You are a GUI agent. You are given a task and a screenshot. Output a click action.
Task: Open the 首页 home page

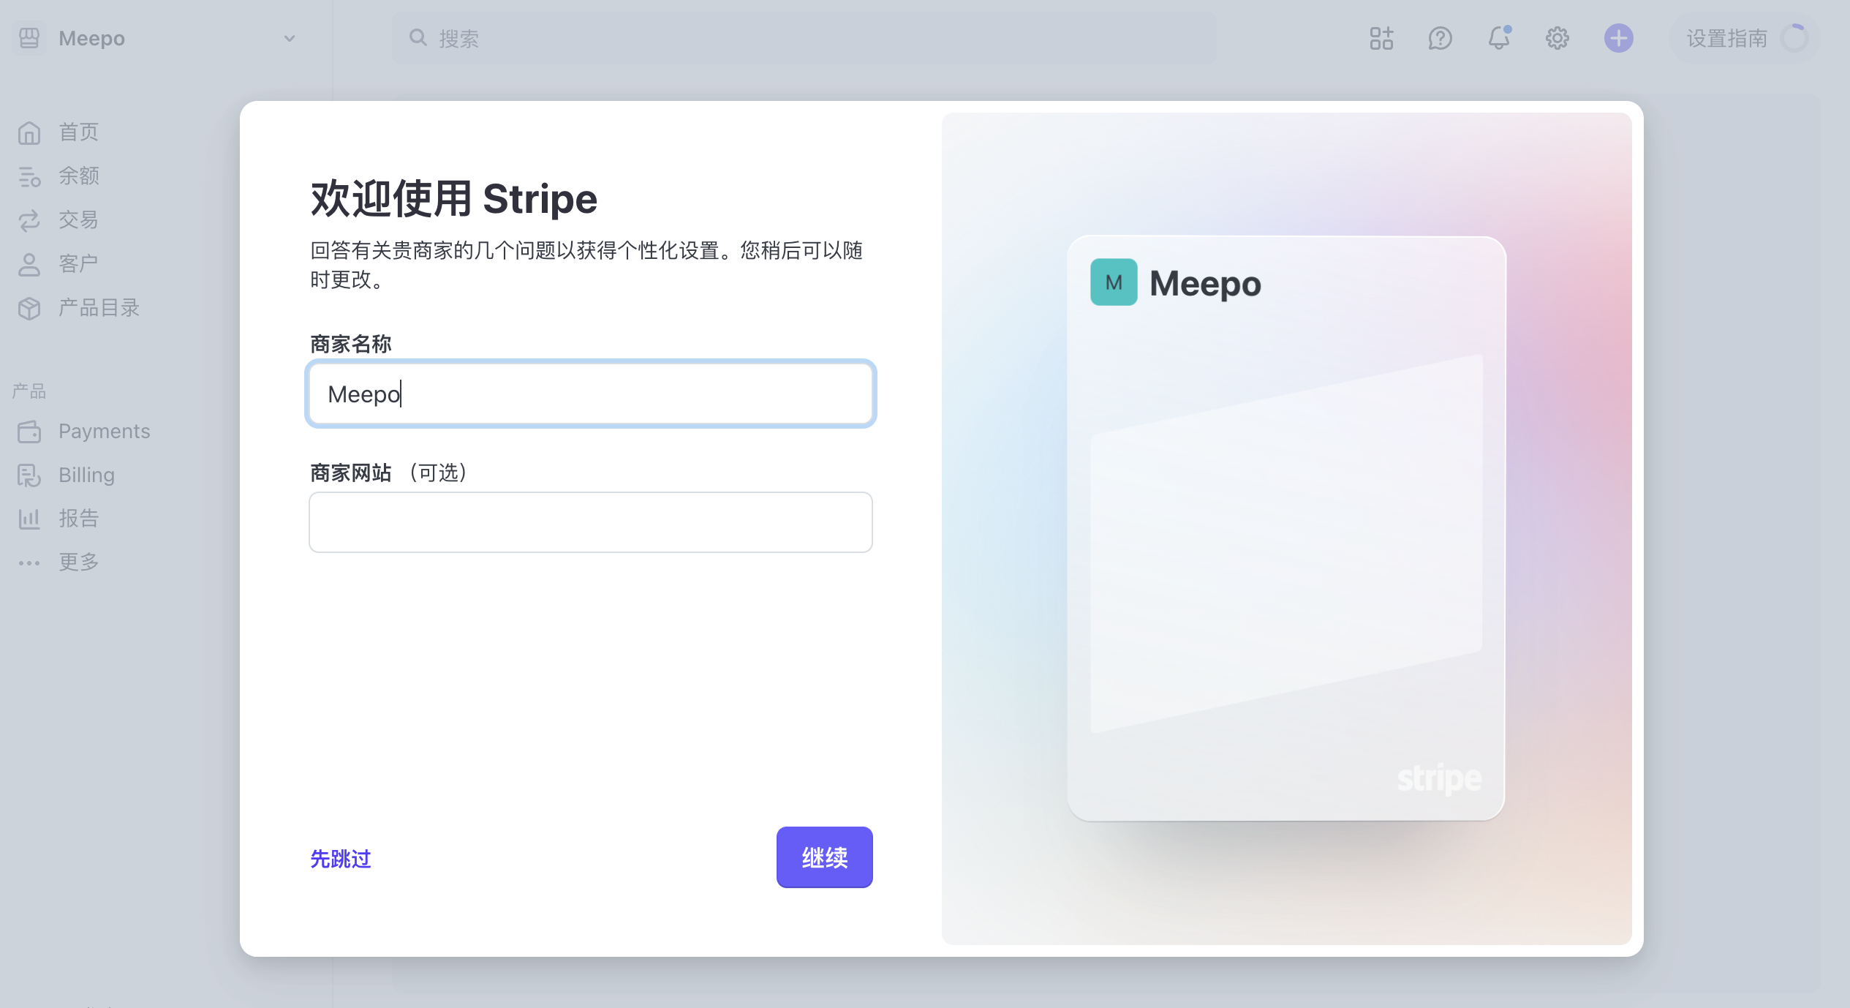tap(78, 132)
